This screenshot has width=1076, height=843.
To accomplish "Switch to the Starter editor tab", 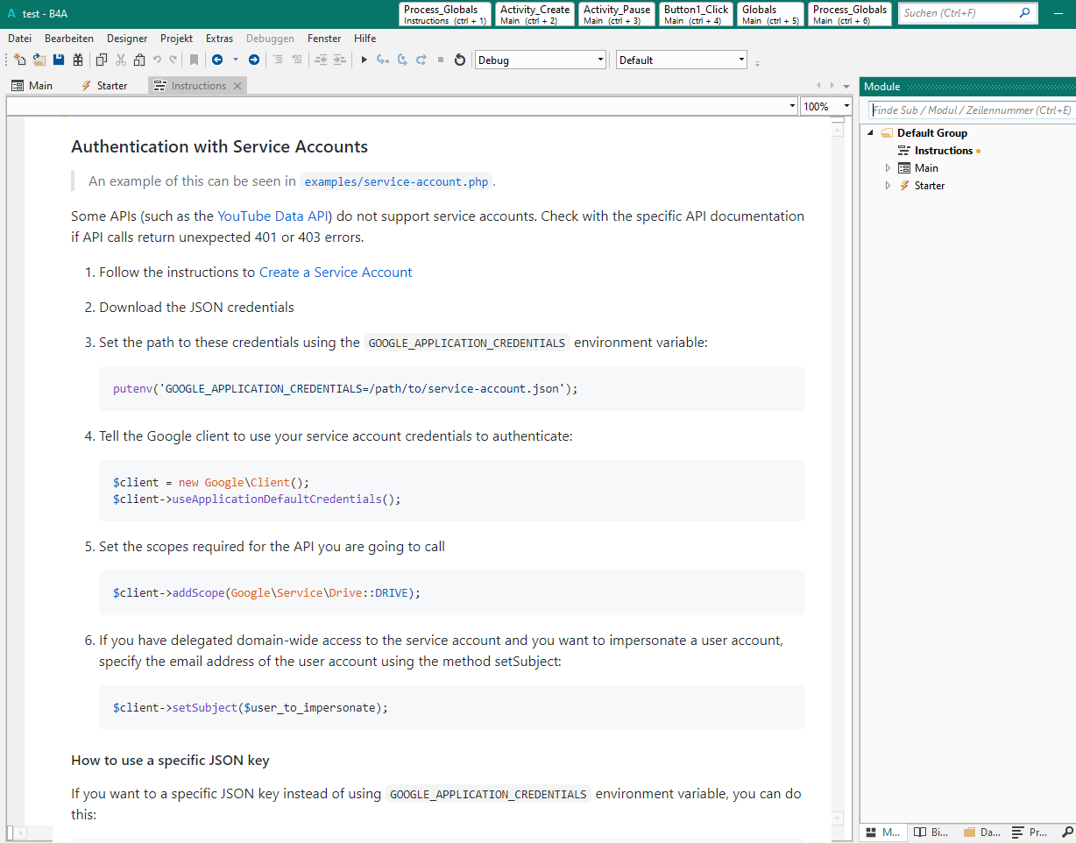I will point(104,86).
